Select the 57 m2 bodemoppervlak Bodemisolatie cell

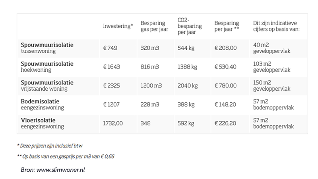coord(273,105)
